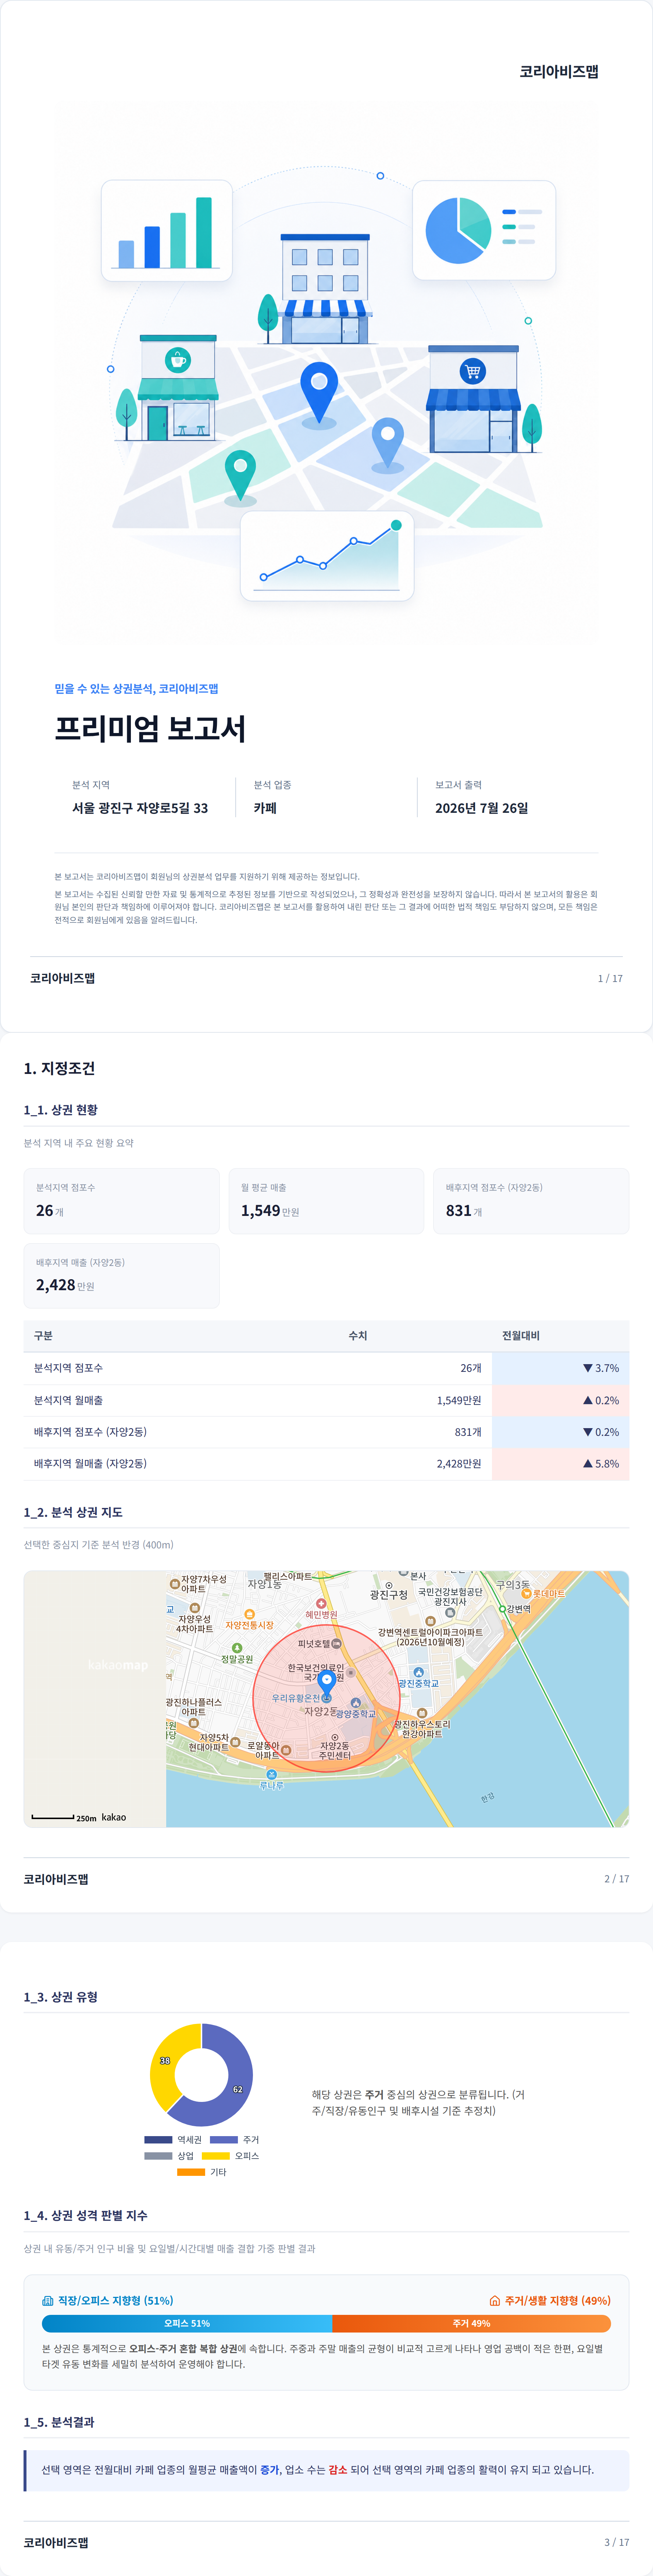653x2576 pixels.
Task: Click the 1. 지정조건 section heading
Action: tap(59, 1068)
